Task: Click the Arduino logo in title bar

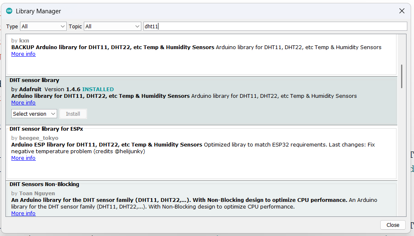Action: 9,11
